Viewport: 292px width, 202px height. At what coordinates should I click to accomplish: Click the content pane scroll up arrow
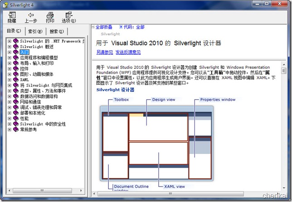click(x=284, y=65)
